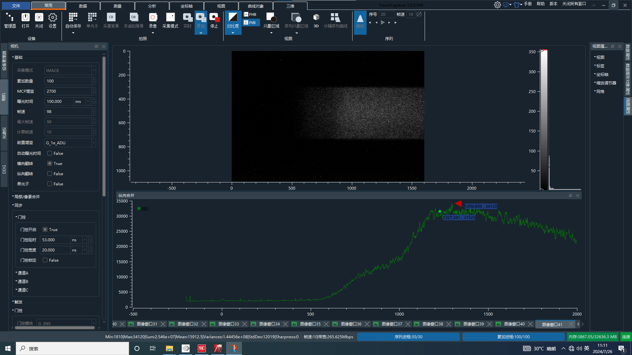Switch to the 曲线对象 ribbon tab

tap(256, 6)
